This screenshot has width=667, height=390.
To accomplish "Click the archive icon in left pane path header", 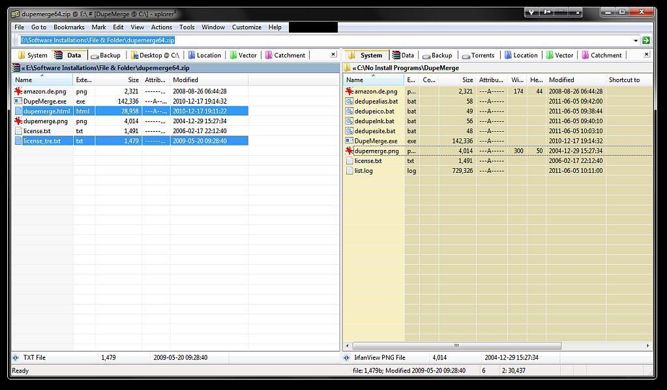I will (x=16, y=68).
